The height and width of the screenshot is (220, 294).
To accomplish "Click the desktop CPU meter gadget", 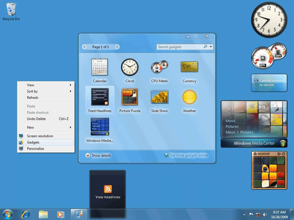I will [x=268, y=56].
